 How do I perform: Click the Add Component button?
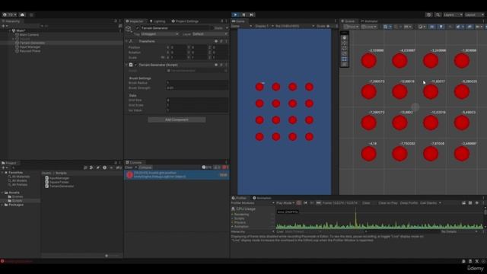(177, 119)
